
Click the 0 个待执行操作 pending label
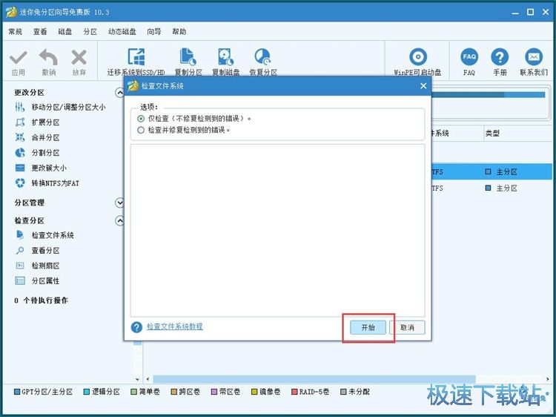pyautogui.click(x=41, y=301)
